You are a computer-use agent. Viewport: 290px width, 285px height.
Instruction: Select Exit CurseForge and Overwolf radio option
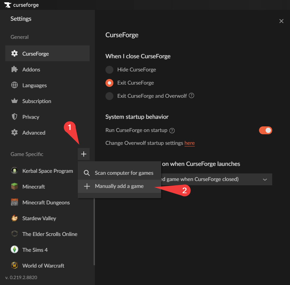click(x=109, y=96)
